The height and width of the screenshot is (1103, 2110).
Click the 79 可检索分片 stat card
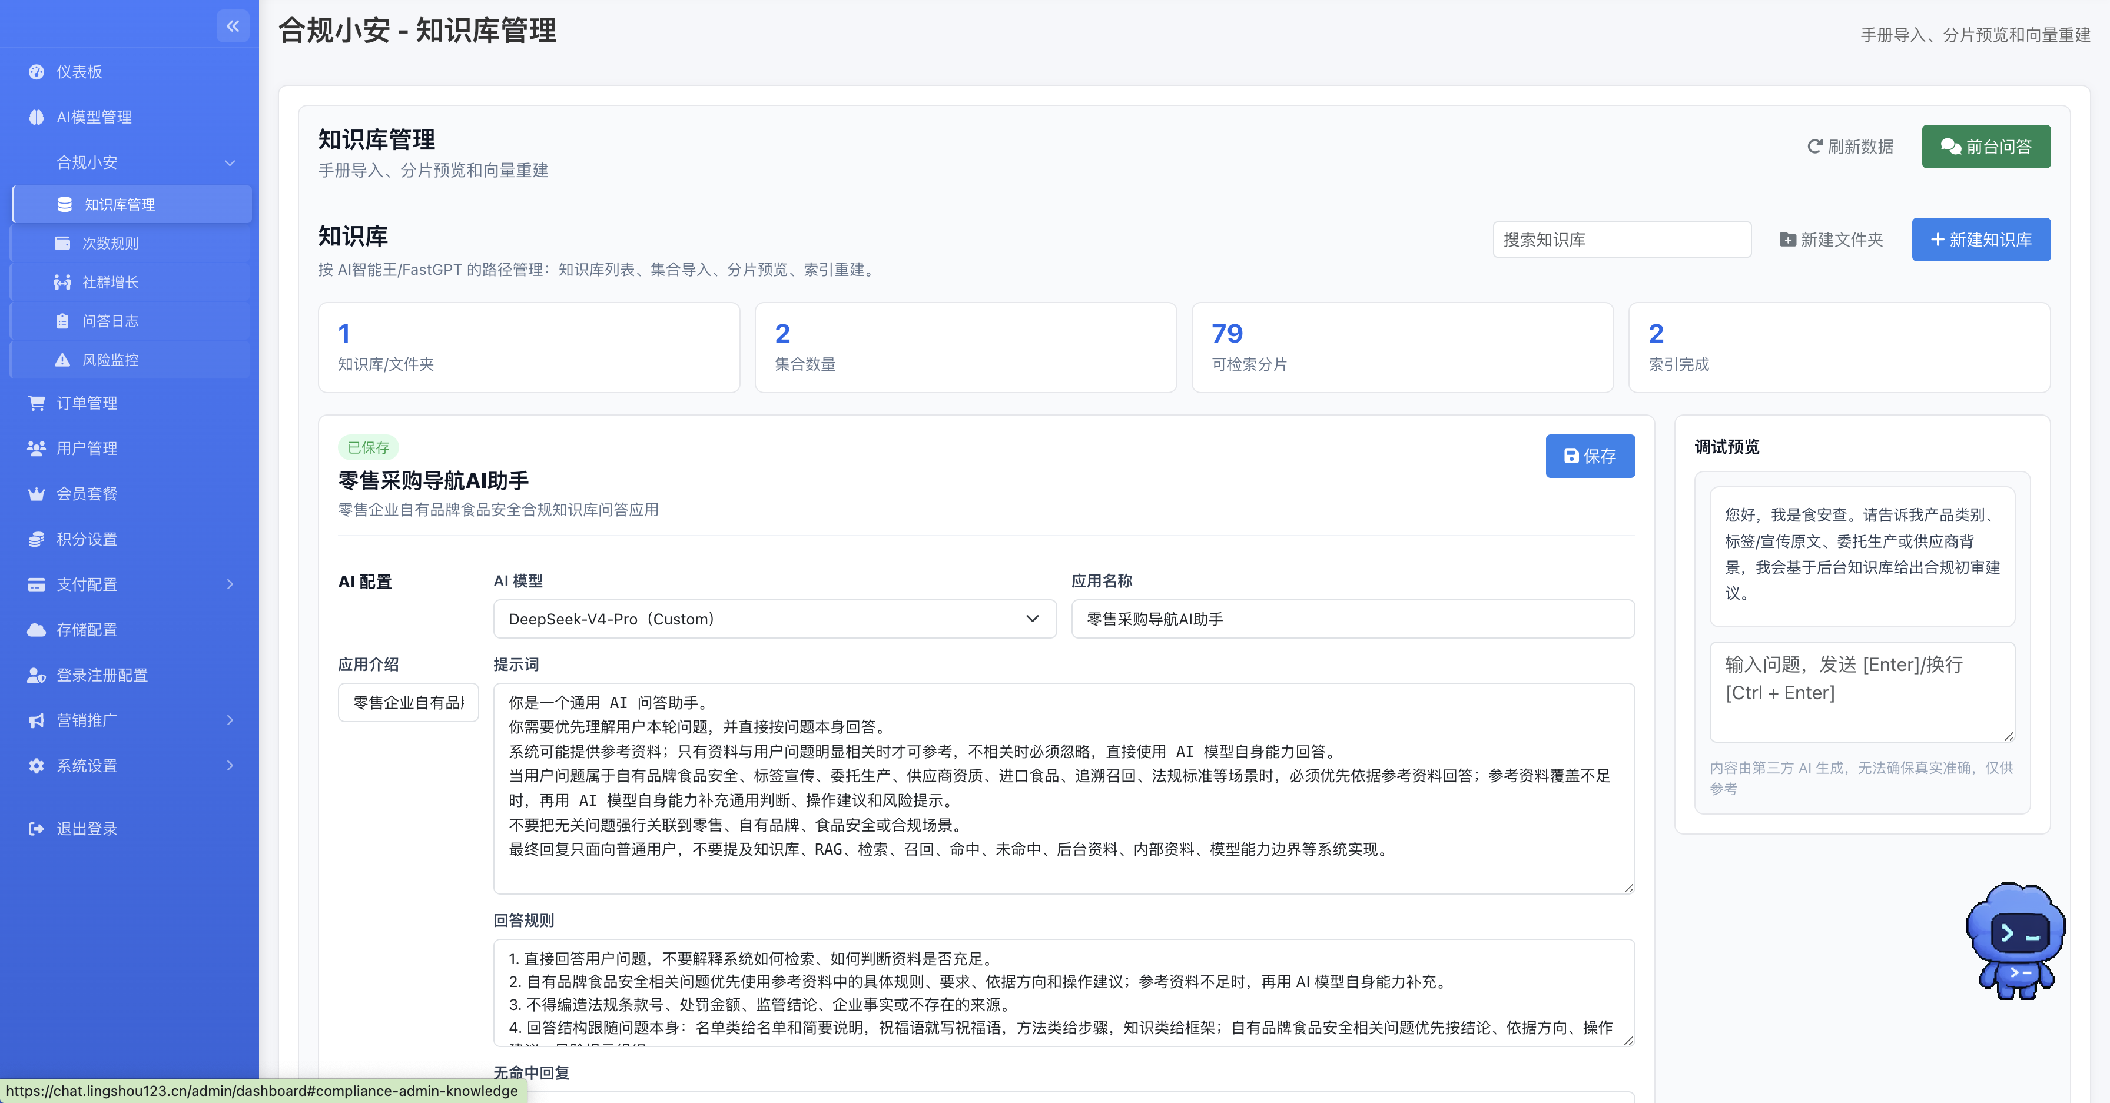tap(1402, 348)
